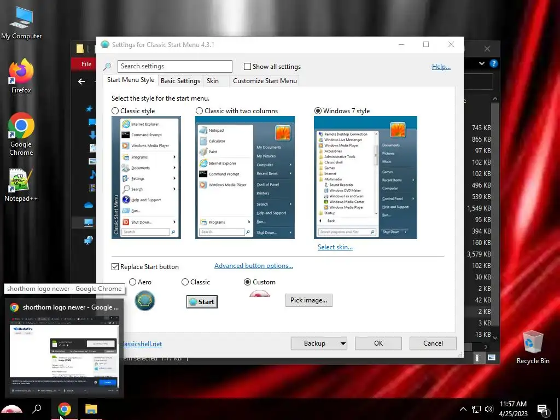Screen dimensions: 560x420
Task: Click the two columns style preview image
Action: click(245, 177)
